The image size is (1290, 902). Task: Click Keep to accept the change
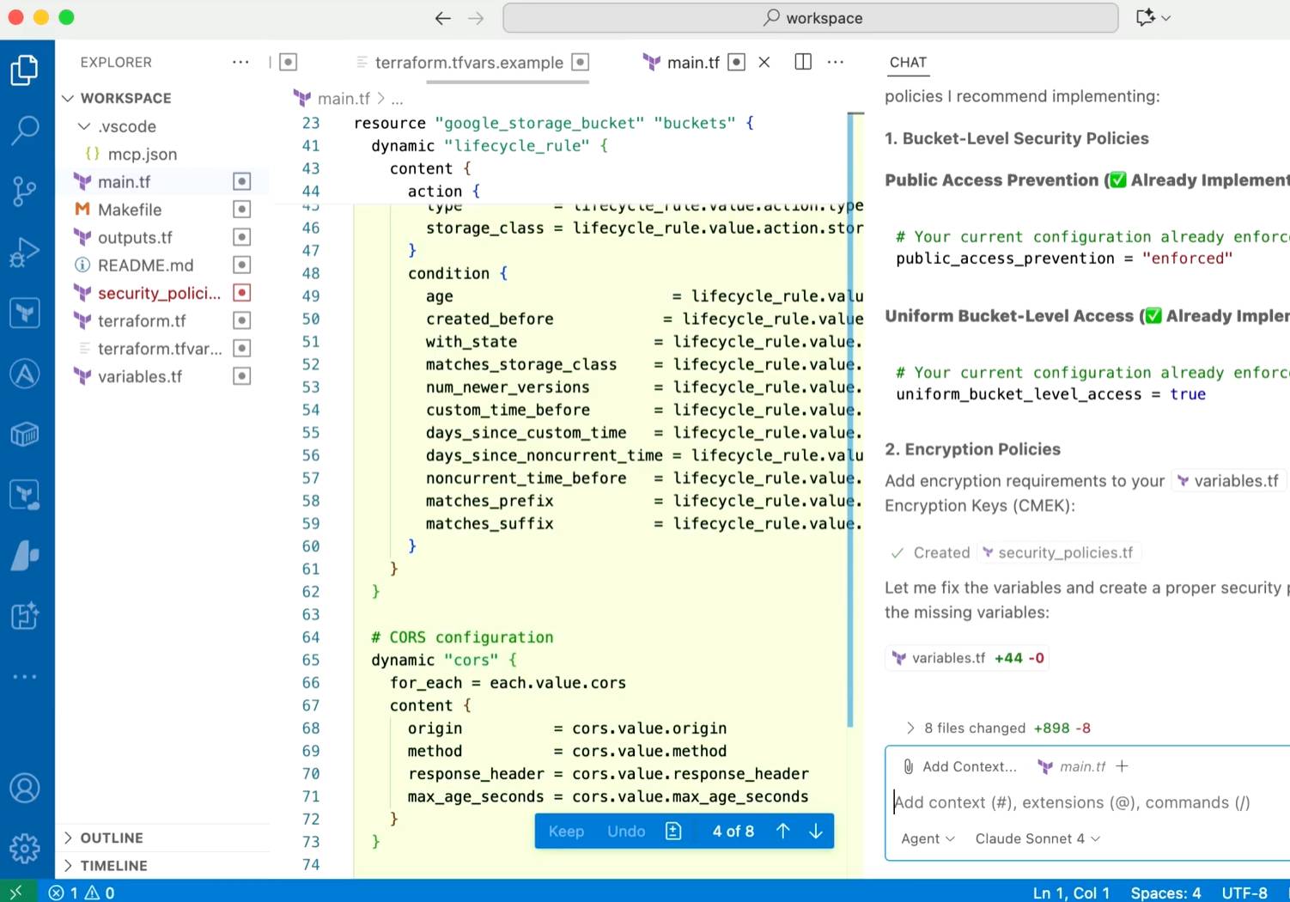pyautogui.click(x=566, y=831)
